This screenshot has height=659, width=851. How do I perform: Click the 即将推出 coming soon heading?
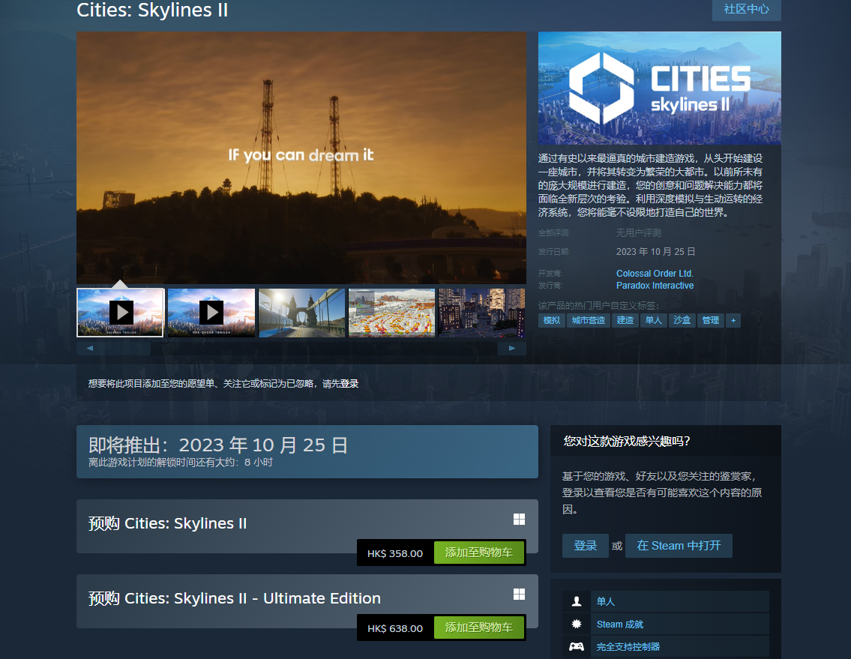[218, 445]
